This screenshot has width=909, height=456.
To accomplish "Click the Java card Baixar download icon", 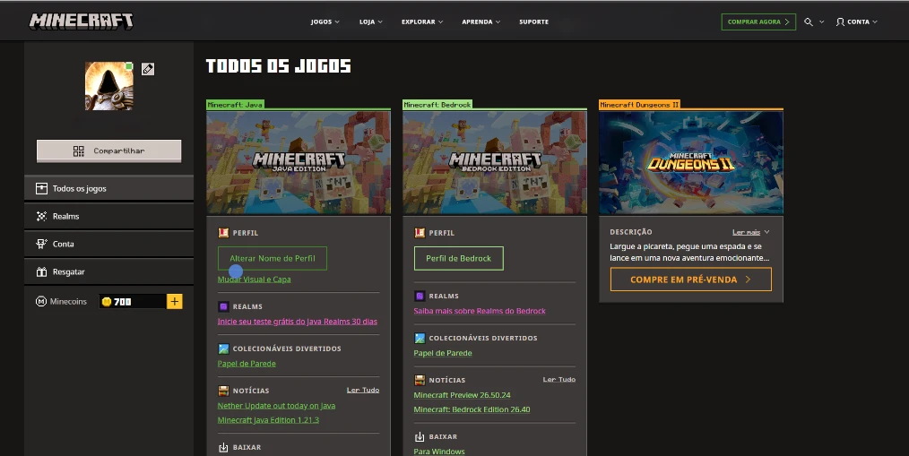I will tap(223, 447).
